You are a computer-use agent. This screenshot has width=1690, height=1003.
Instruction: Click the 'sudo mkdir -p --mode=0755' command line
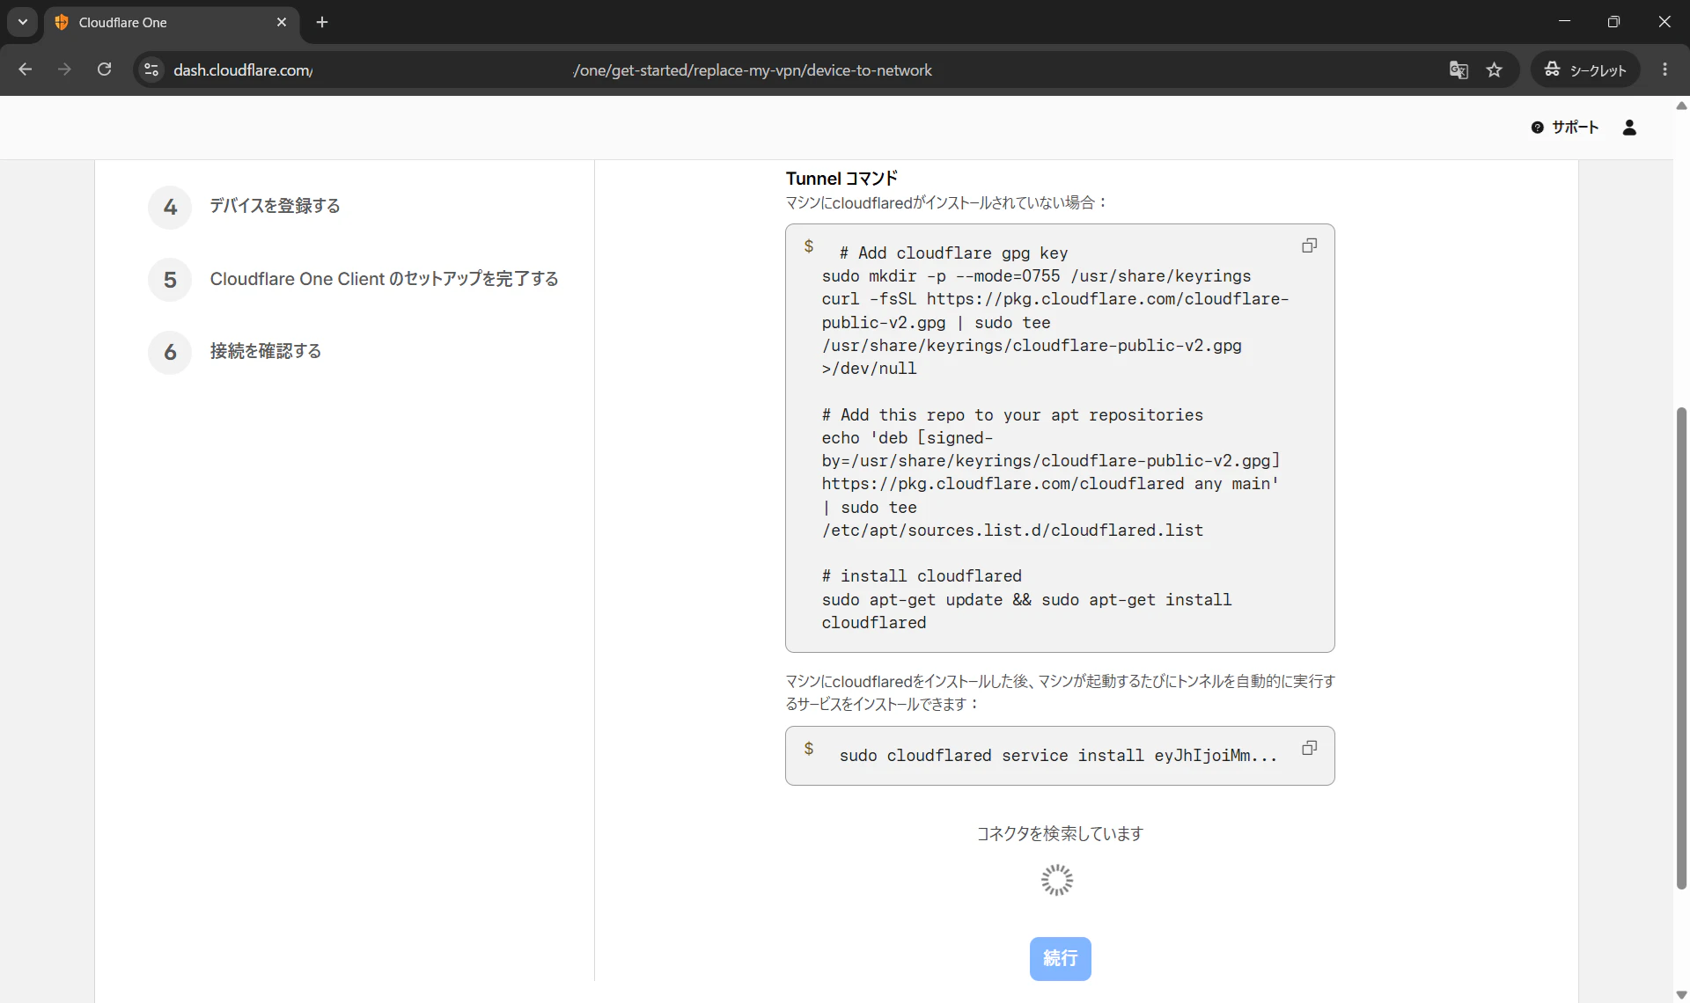[x=1036, y=276]
